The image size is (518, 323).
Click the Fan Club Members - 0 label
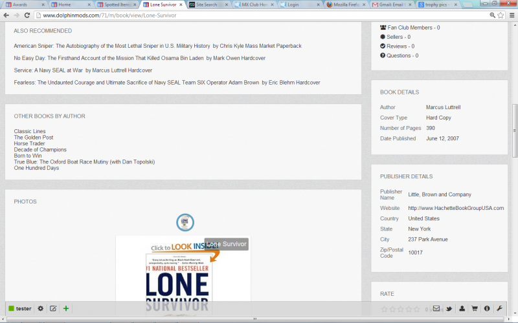[x=414, y=28]
